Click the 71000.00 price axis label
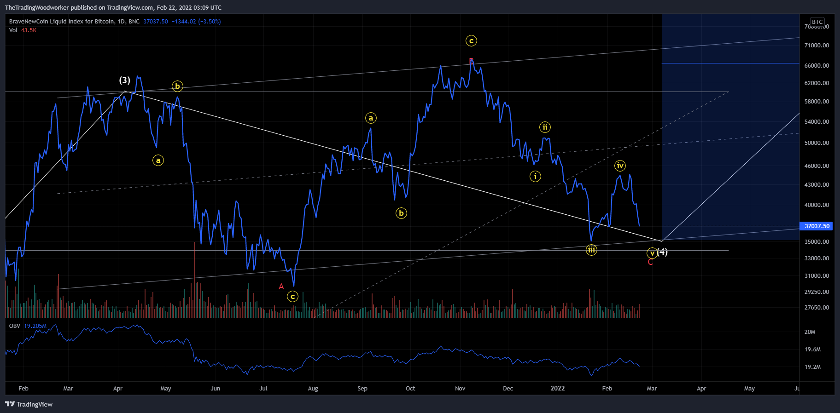Screen dimensions: 840x413 817,46
